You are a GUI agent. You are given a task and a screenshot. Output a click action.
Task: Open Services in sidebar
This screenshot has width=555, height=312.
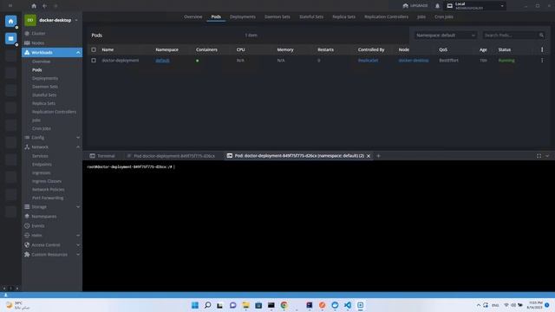(x=40, y=156)
